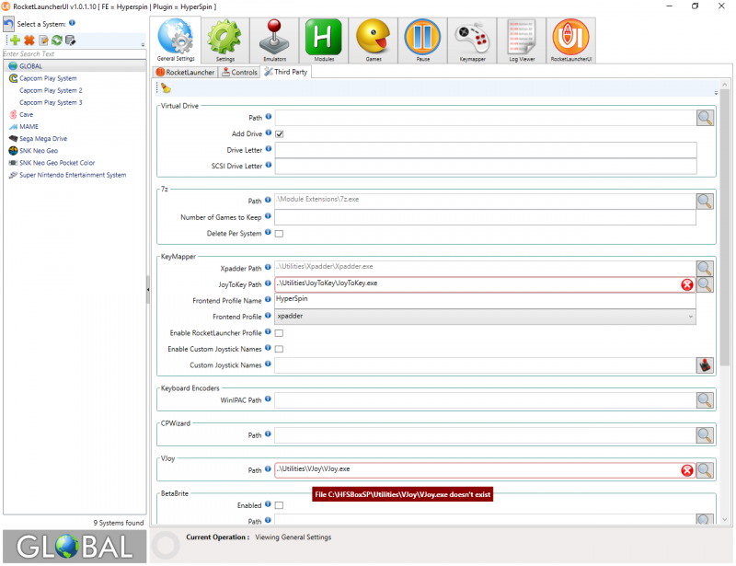Click the Frontend Profile Name field
Screen dimensions: 736x566
point(485,301)
